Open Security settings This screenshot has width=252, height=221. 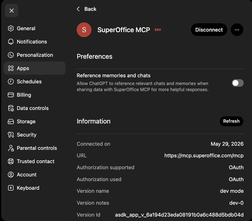click(35, 135)
